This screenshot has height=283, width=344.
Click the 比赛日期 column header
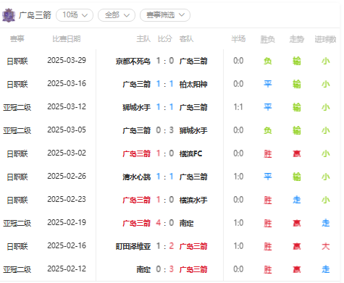tap(67, 39)
